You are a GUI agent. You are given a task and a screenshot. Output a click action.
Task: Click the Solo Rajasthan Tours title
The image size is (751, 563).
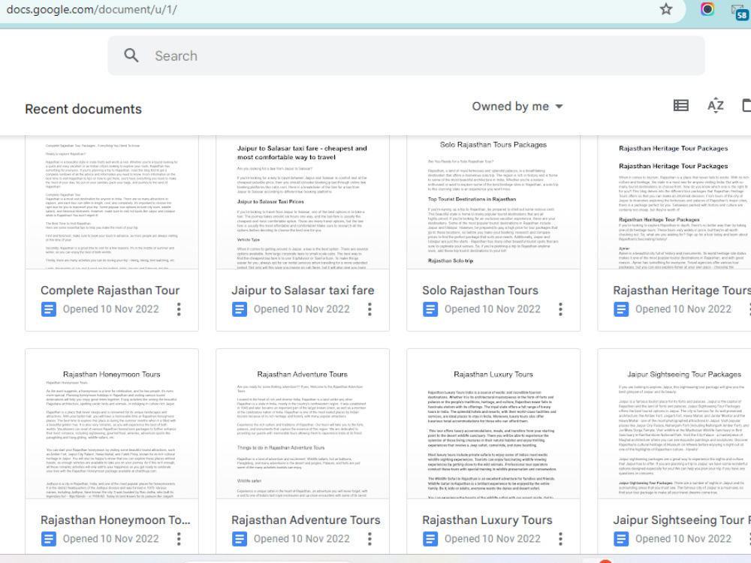coord(480,291)
